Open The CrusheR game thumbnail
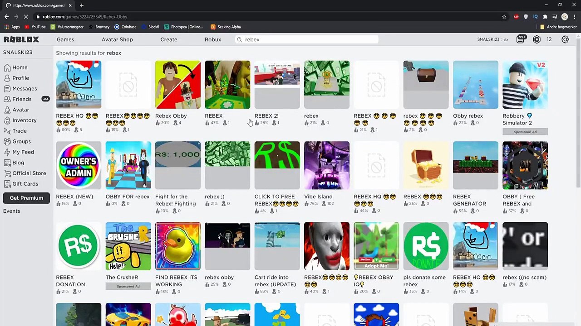The width and height of the screenshot is (581, 326). tap(128, 246)
